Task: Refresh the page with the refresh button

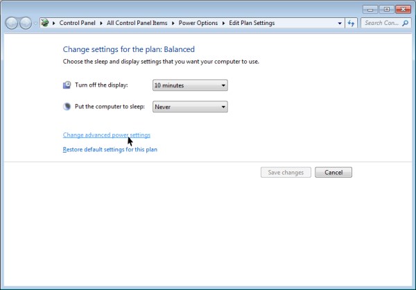Action: [351, 23]
